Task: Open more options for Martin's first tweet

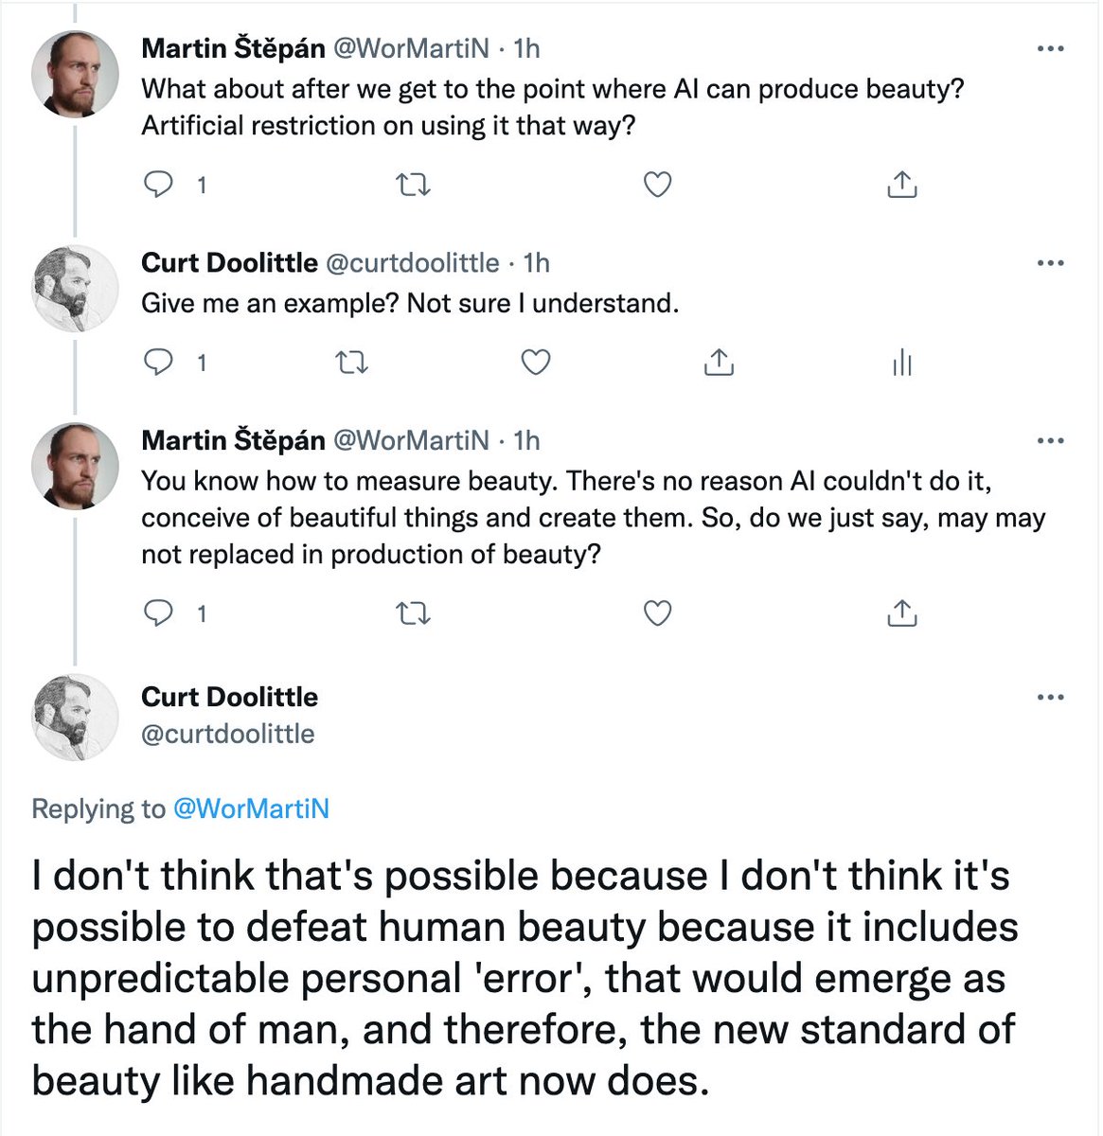Action: [x=1051, y=48]
